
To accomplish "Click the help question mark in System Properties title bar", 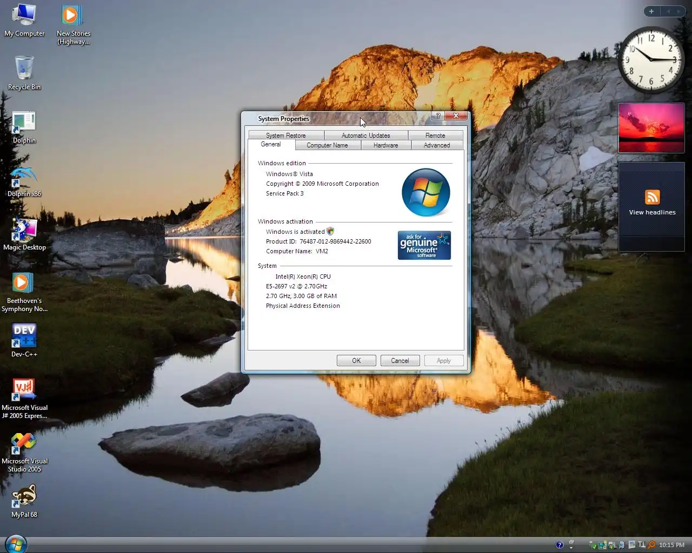I will click(x=438, y=116).
